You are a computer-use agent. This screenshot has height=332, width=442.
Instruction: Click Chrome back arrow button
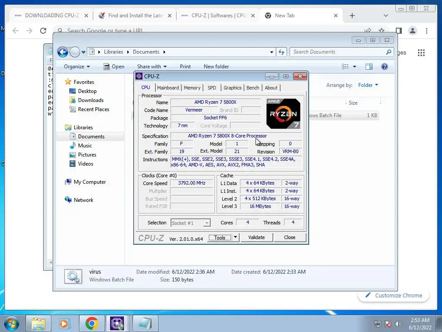point(16,31)
